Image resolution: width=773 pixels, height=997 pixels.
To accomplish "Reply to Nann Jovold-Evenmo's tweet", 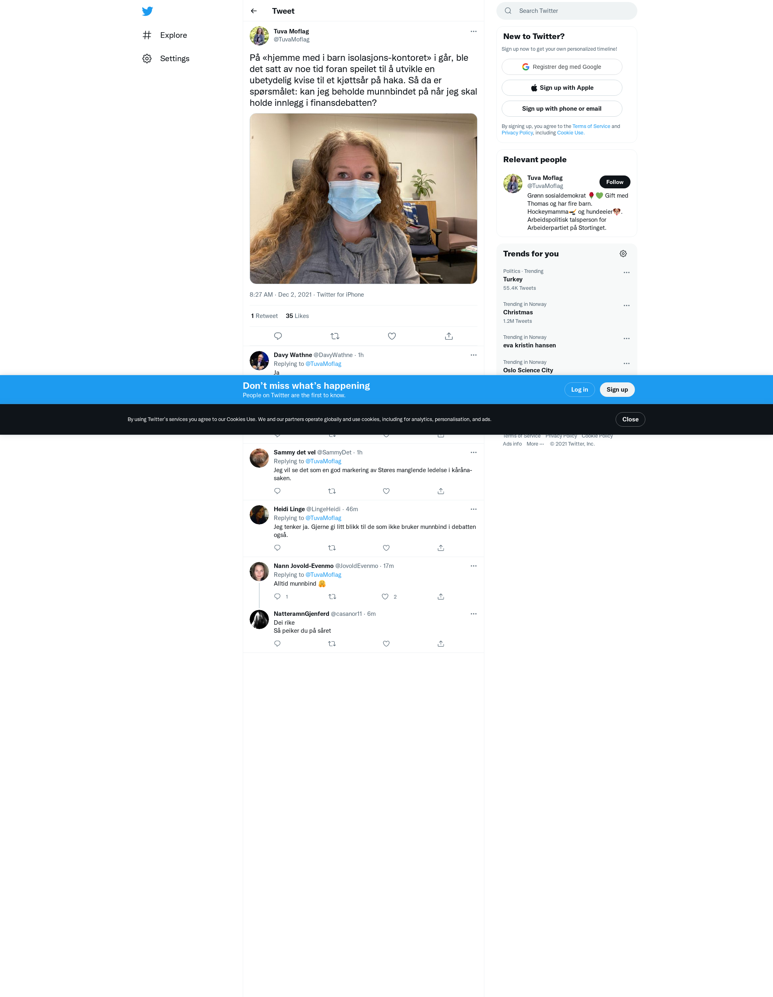I will tap(277, 597).
